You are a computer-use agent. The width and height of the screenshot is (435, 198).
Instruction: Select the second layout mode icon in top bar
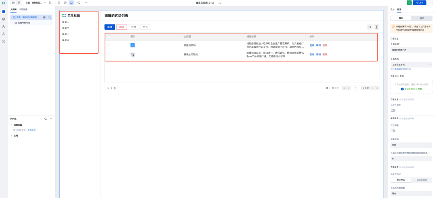click(19, 2)
